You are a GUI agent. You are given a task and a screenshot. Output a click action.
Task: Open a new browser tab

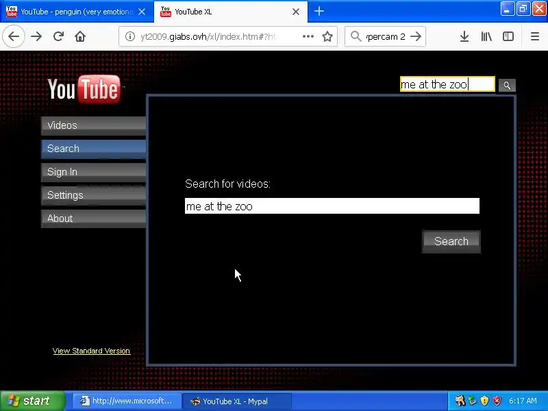tap(319, 11)
